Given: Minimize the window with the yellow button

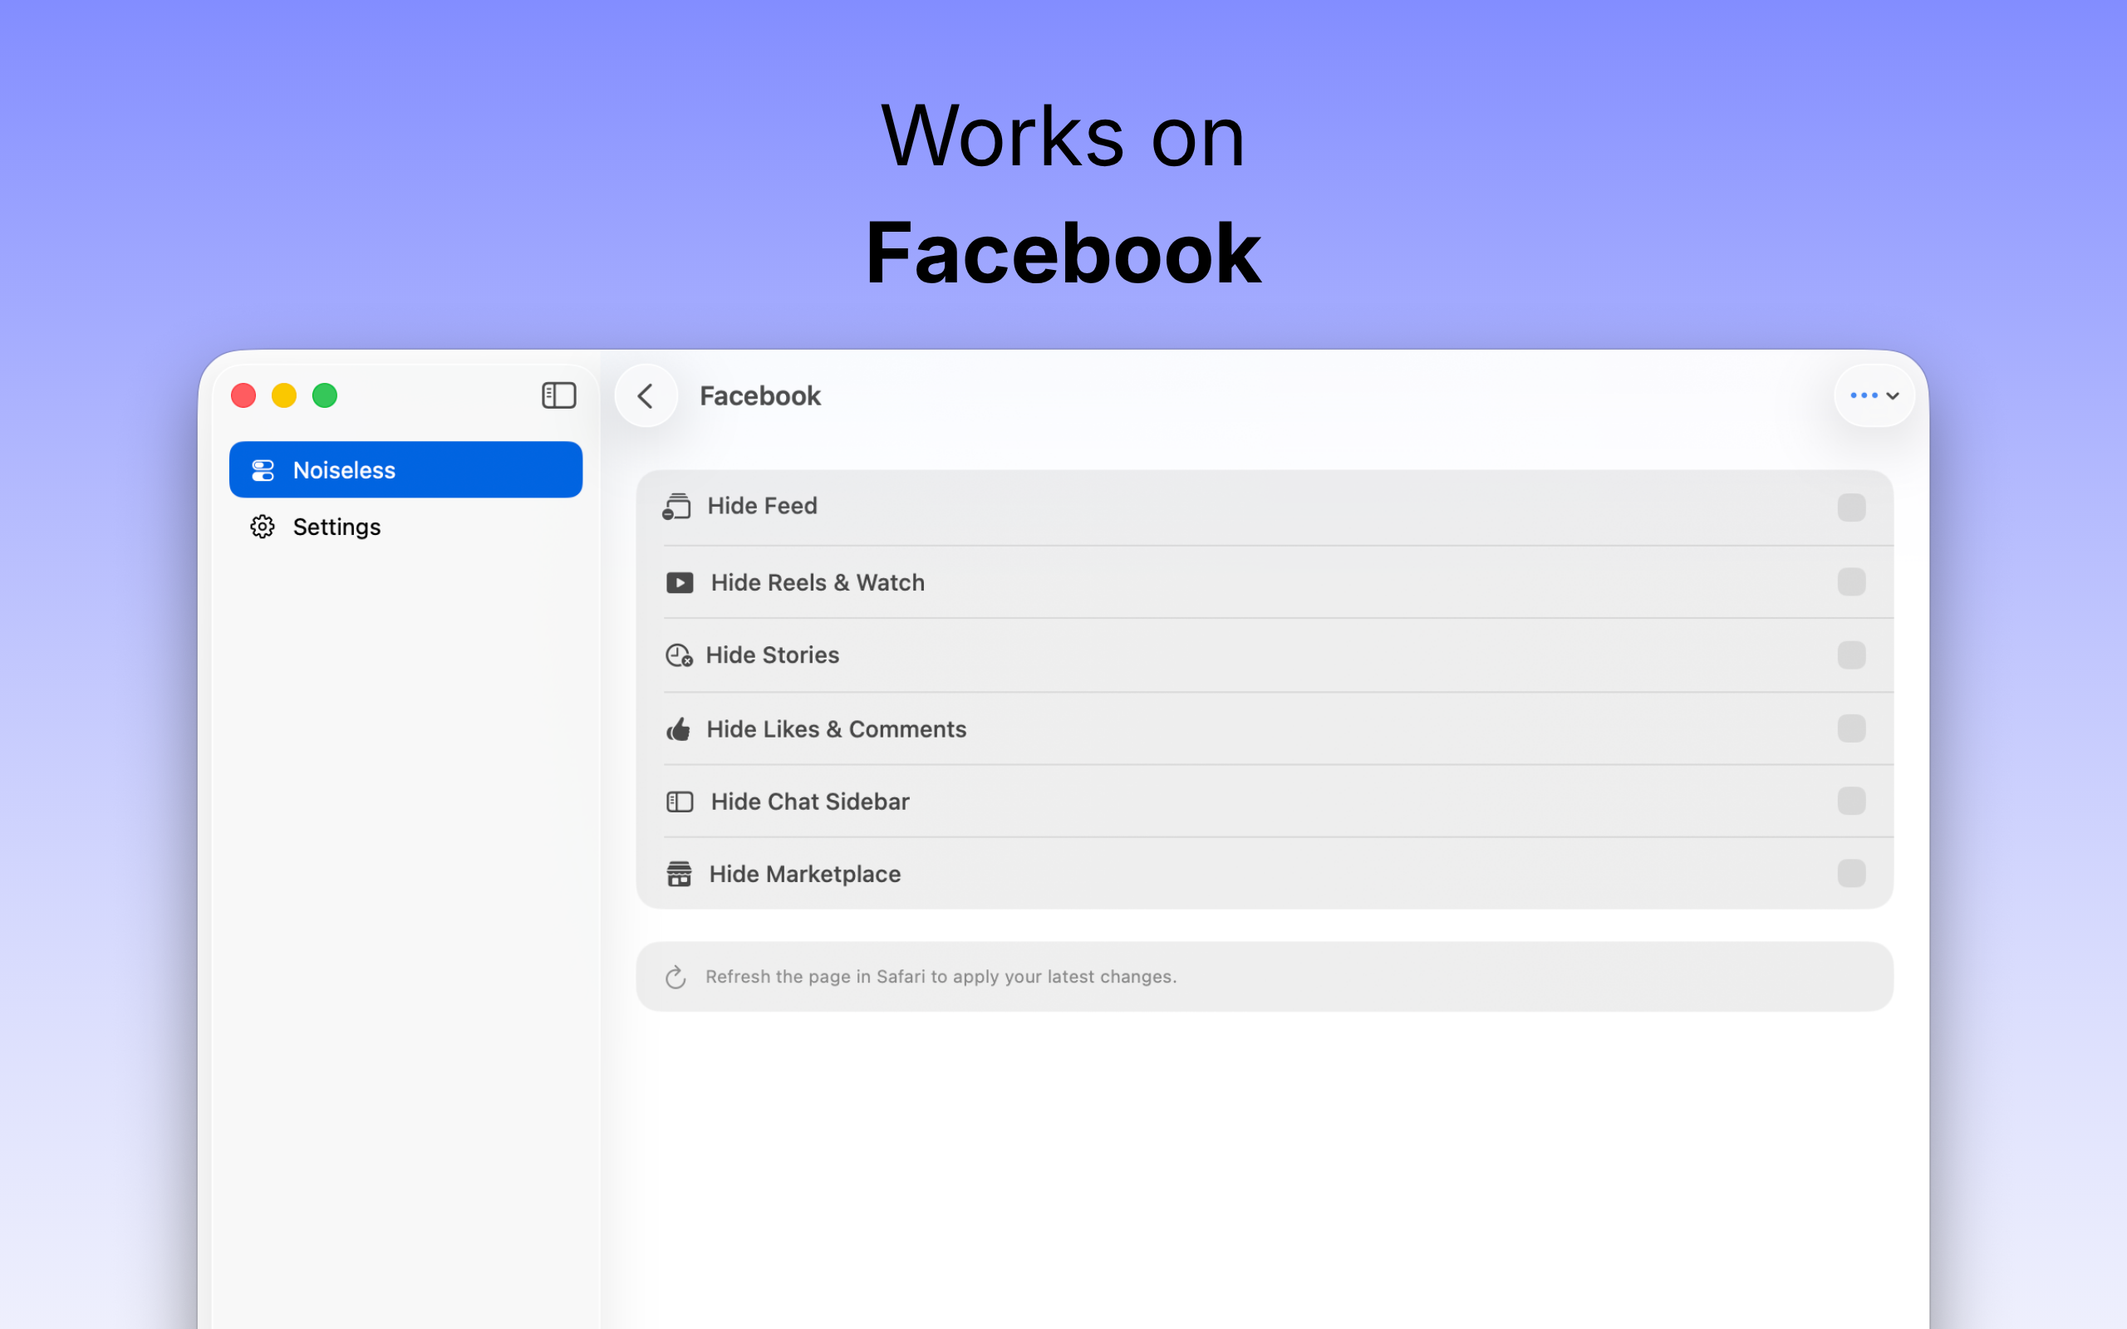Looking at the screenshot, I should pos(284,395).
